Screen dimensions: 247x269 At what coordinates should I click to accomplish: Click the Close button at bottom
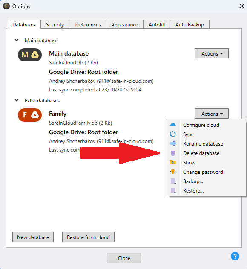click(124, 258)
